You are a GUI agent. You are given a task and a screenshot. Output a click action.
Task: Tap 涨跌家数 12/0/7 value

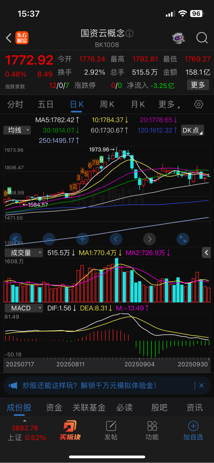pos(59,85)
